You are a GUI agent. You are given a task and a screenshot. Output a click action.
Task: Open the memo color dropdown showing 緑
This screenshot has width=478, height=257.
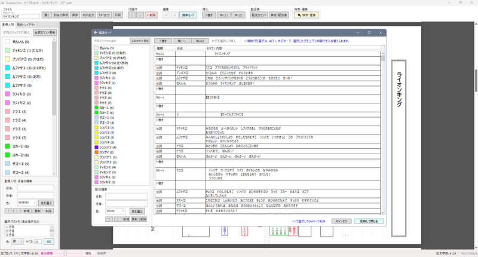17,241
